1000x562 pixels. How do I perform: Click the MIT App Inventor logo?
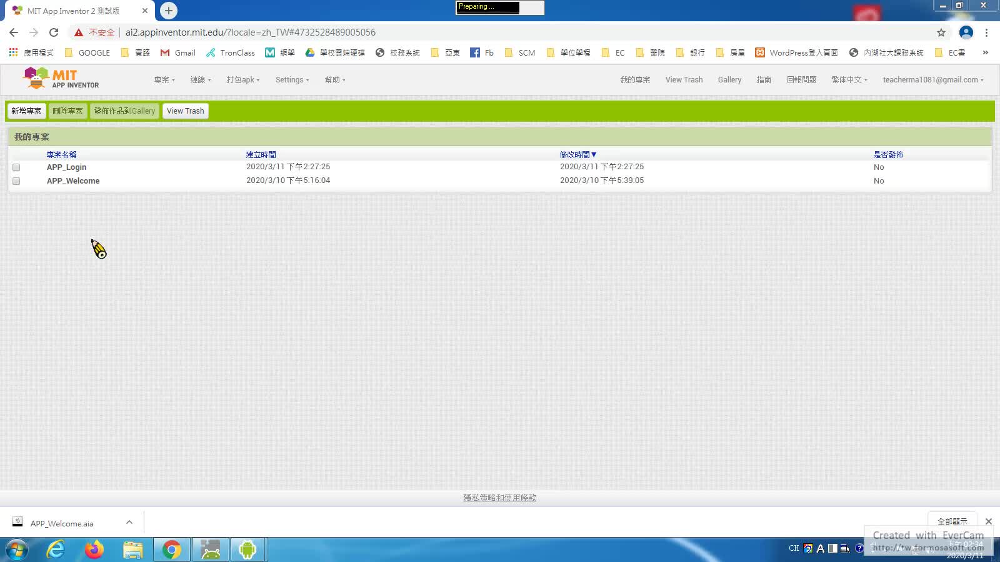pyautogui.click(x=61, y=79)
